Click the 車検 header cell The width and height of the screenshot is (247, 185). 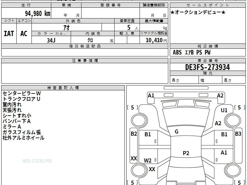click(x=66, y=5)
